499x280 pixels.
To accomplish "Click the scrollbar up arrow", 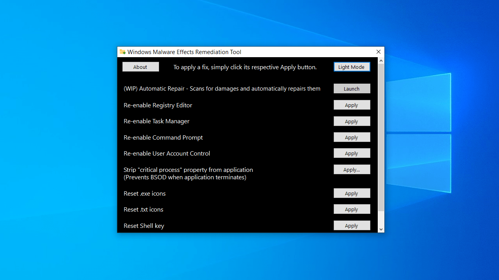I will click(x=381, y=61).
